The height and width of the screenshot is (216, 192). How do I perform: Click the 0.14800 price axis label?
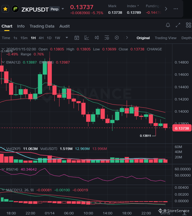(x=182, y=62)
